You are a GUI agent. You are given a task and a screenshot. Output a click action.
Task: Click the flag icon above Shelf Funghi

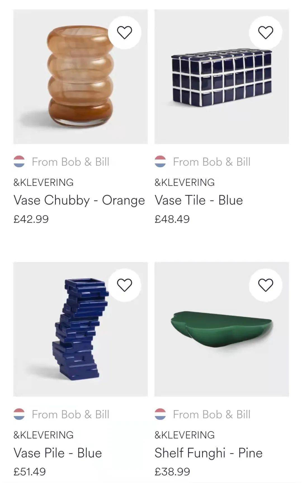pos(160,414)
